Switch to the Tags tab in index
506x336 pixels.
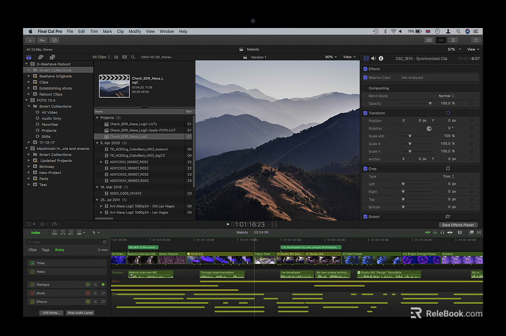tap(45, 250)
